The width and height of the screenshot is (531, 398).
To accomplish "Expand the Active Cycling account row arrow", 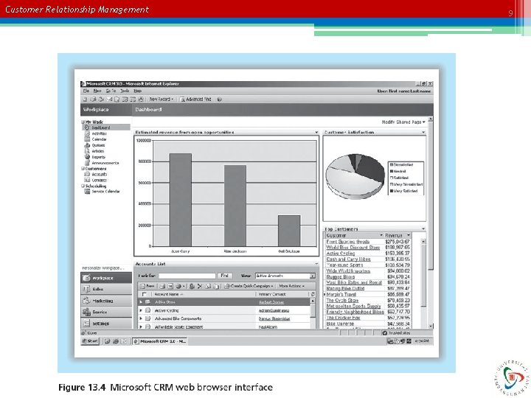I will coord(141,310).
